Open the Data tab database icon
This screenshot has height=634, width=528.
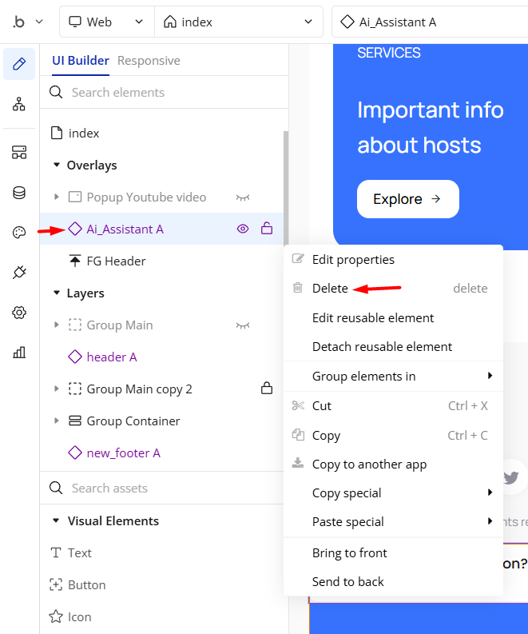point(19,193)
